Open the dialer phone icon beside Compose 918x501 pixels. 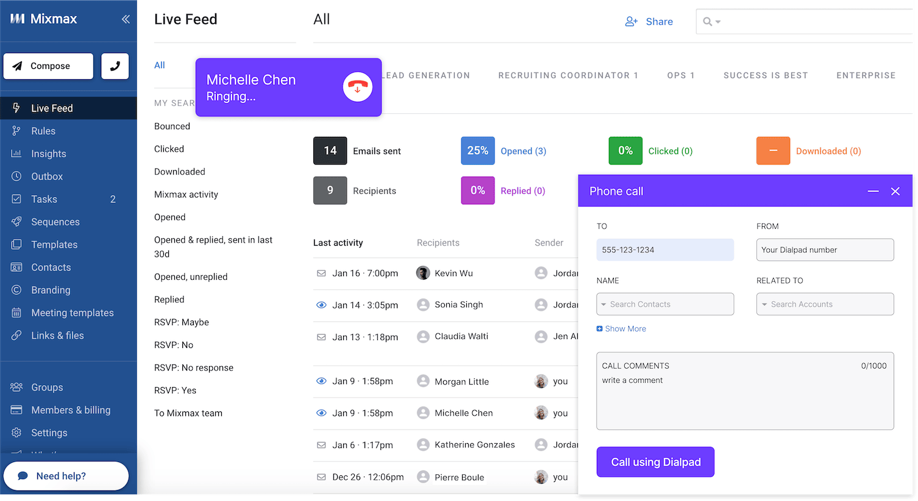[x=115, y=66]
